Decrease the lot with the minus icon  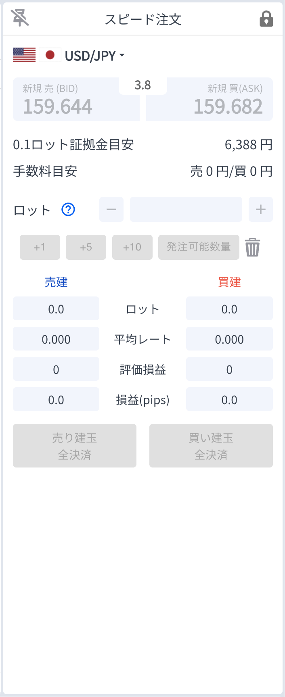[111, 209]
